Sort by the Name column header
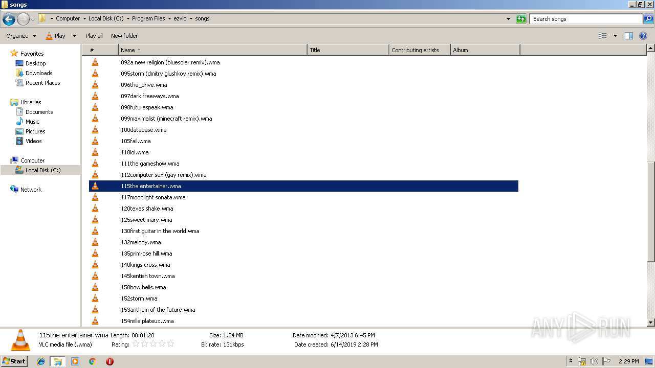655x368 pixels. pyautogui.click(x=213, y=50)
